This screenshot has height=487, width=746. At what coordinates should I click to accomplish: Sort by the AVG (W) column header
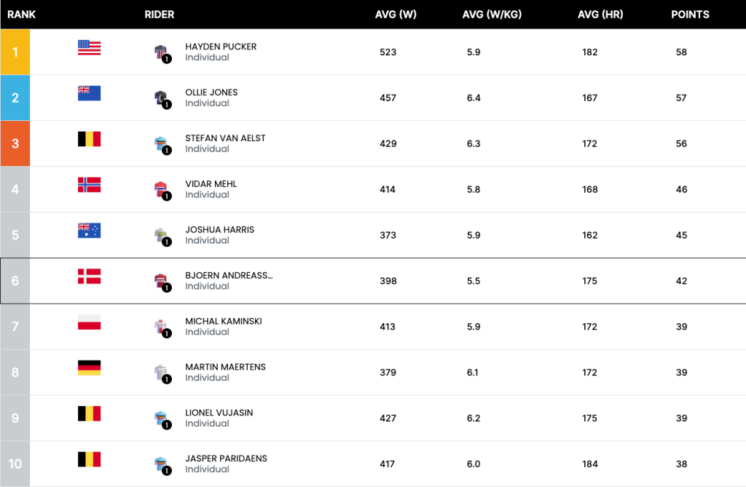[x=396, y=15]
